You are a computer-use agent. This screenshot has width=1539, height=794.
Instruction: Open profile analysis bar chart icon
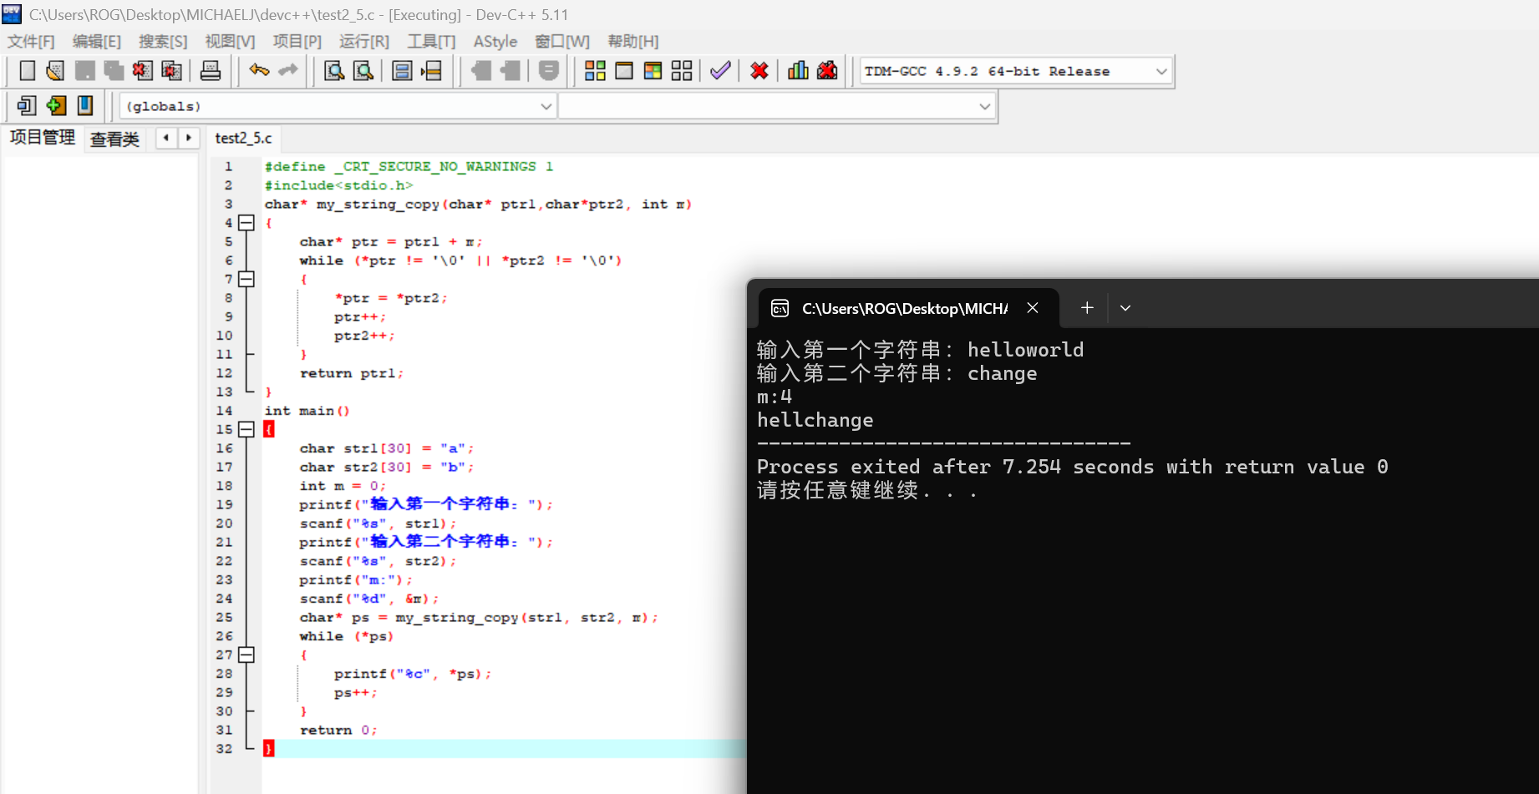click(798, 71)
